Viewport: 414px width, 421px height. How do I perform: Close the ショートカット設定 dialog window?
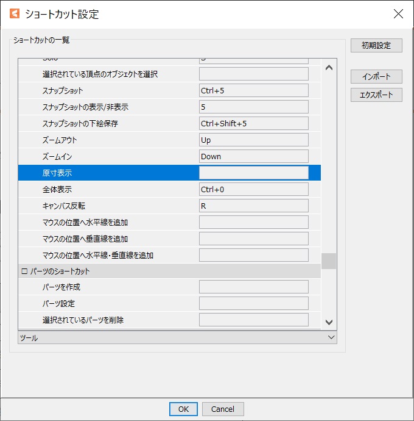point(398,13)
